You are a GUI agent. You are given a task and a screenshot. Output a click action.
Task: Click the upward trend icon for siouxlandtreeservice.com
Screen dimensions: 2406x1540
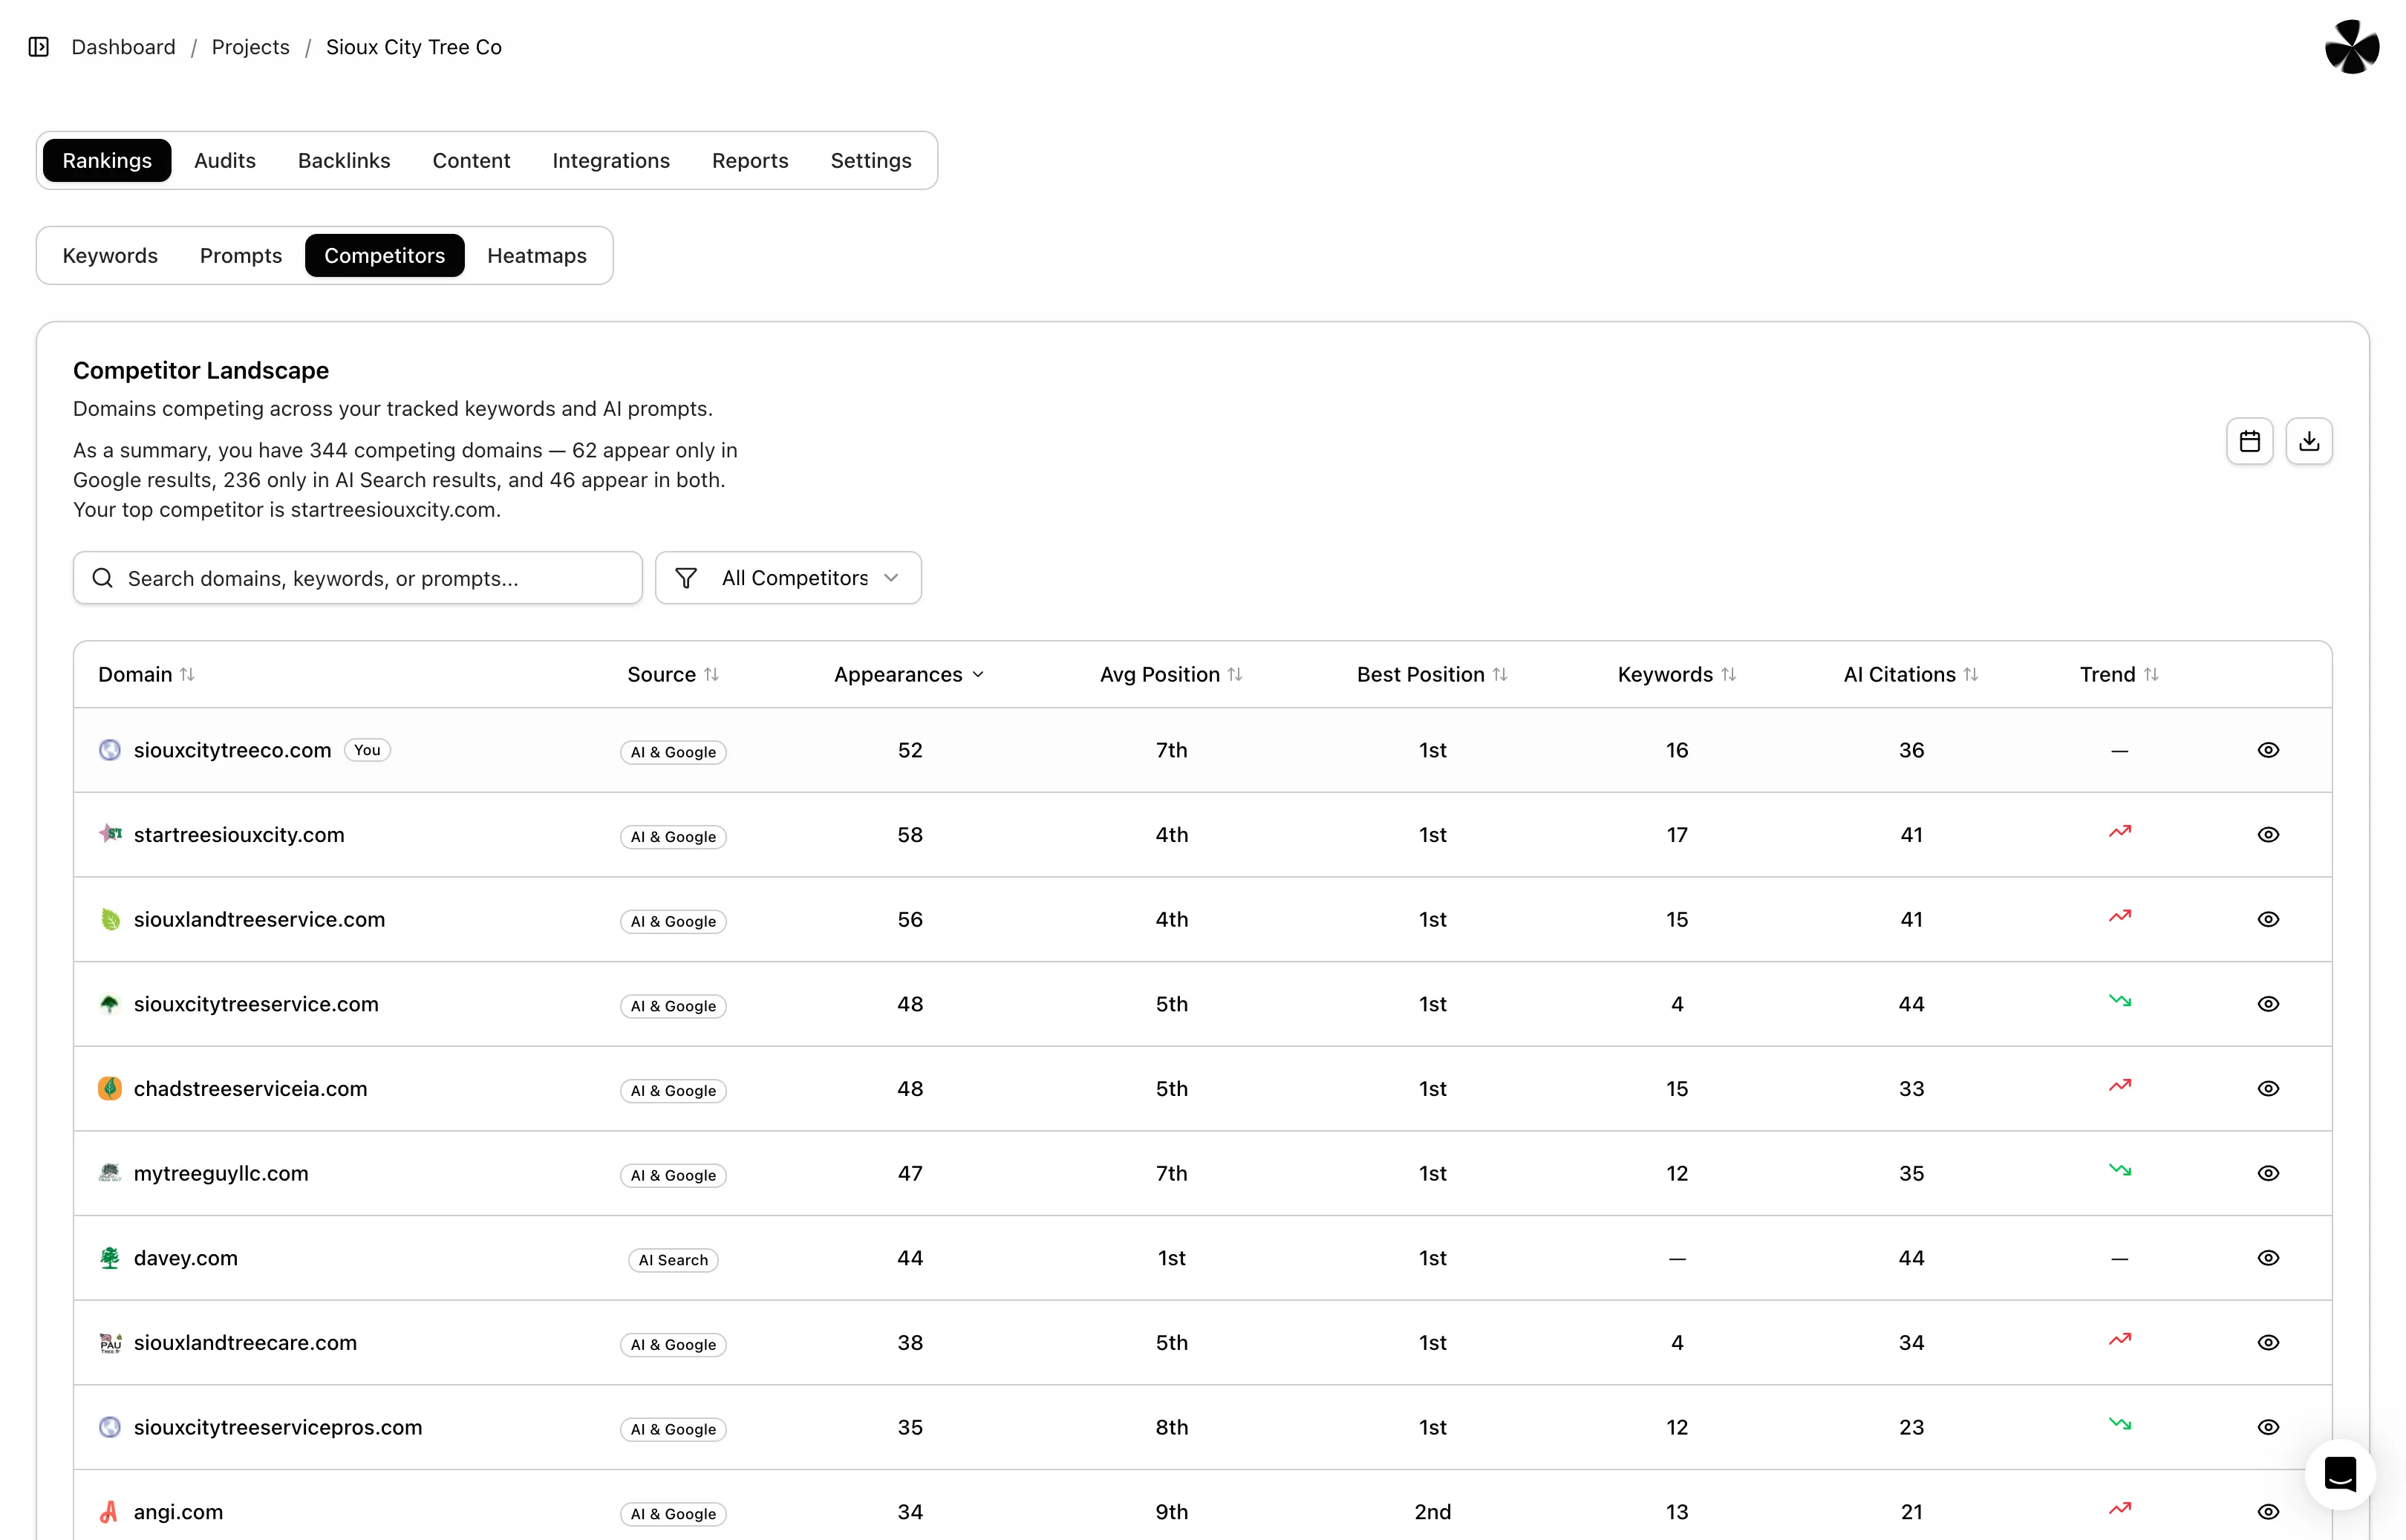tap(2119, 916)
